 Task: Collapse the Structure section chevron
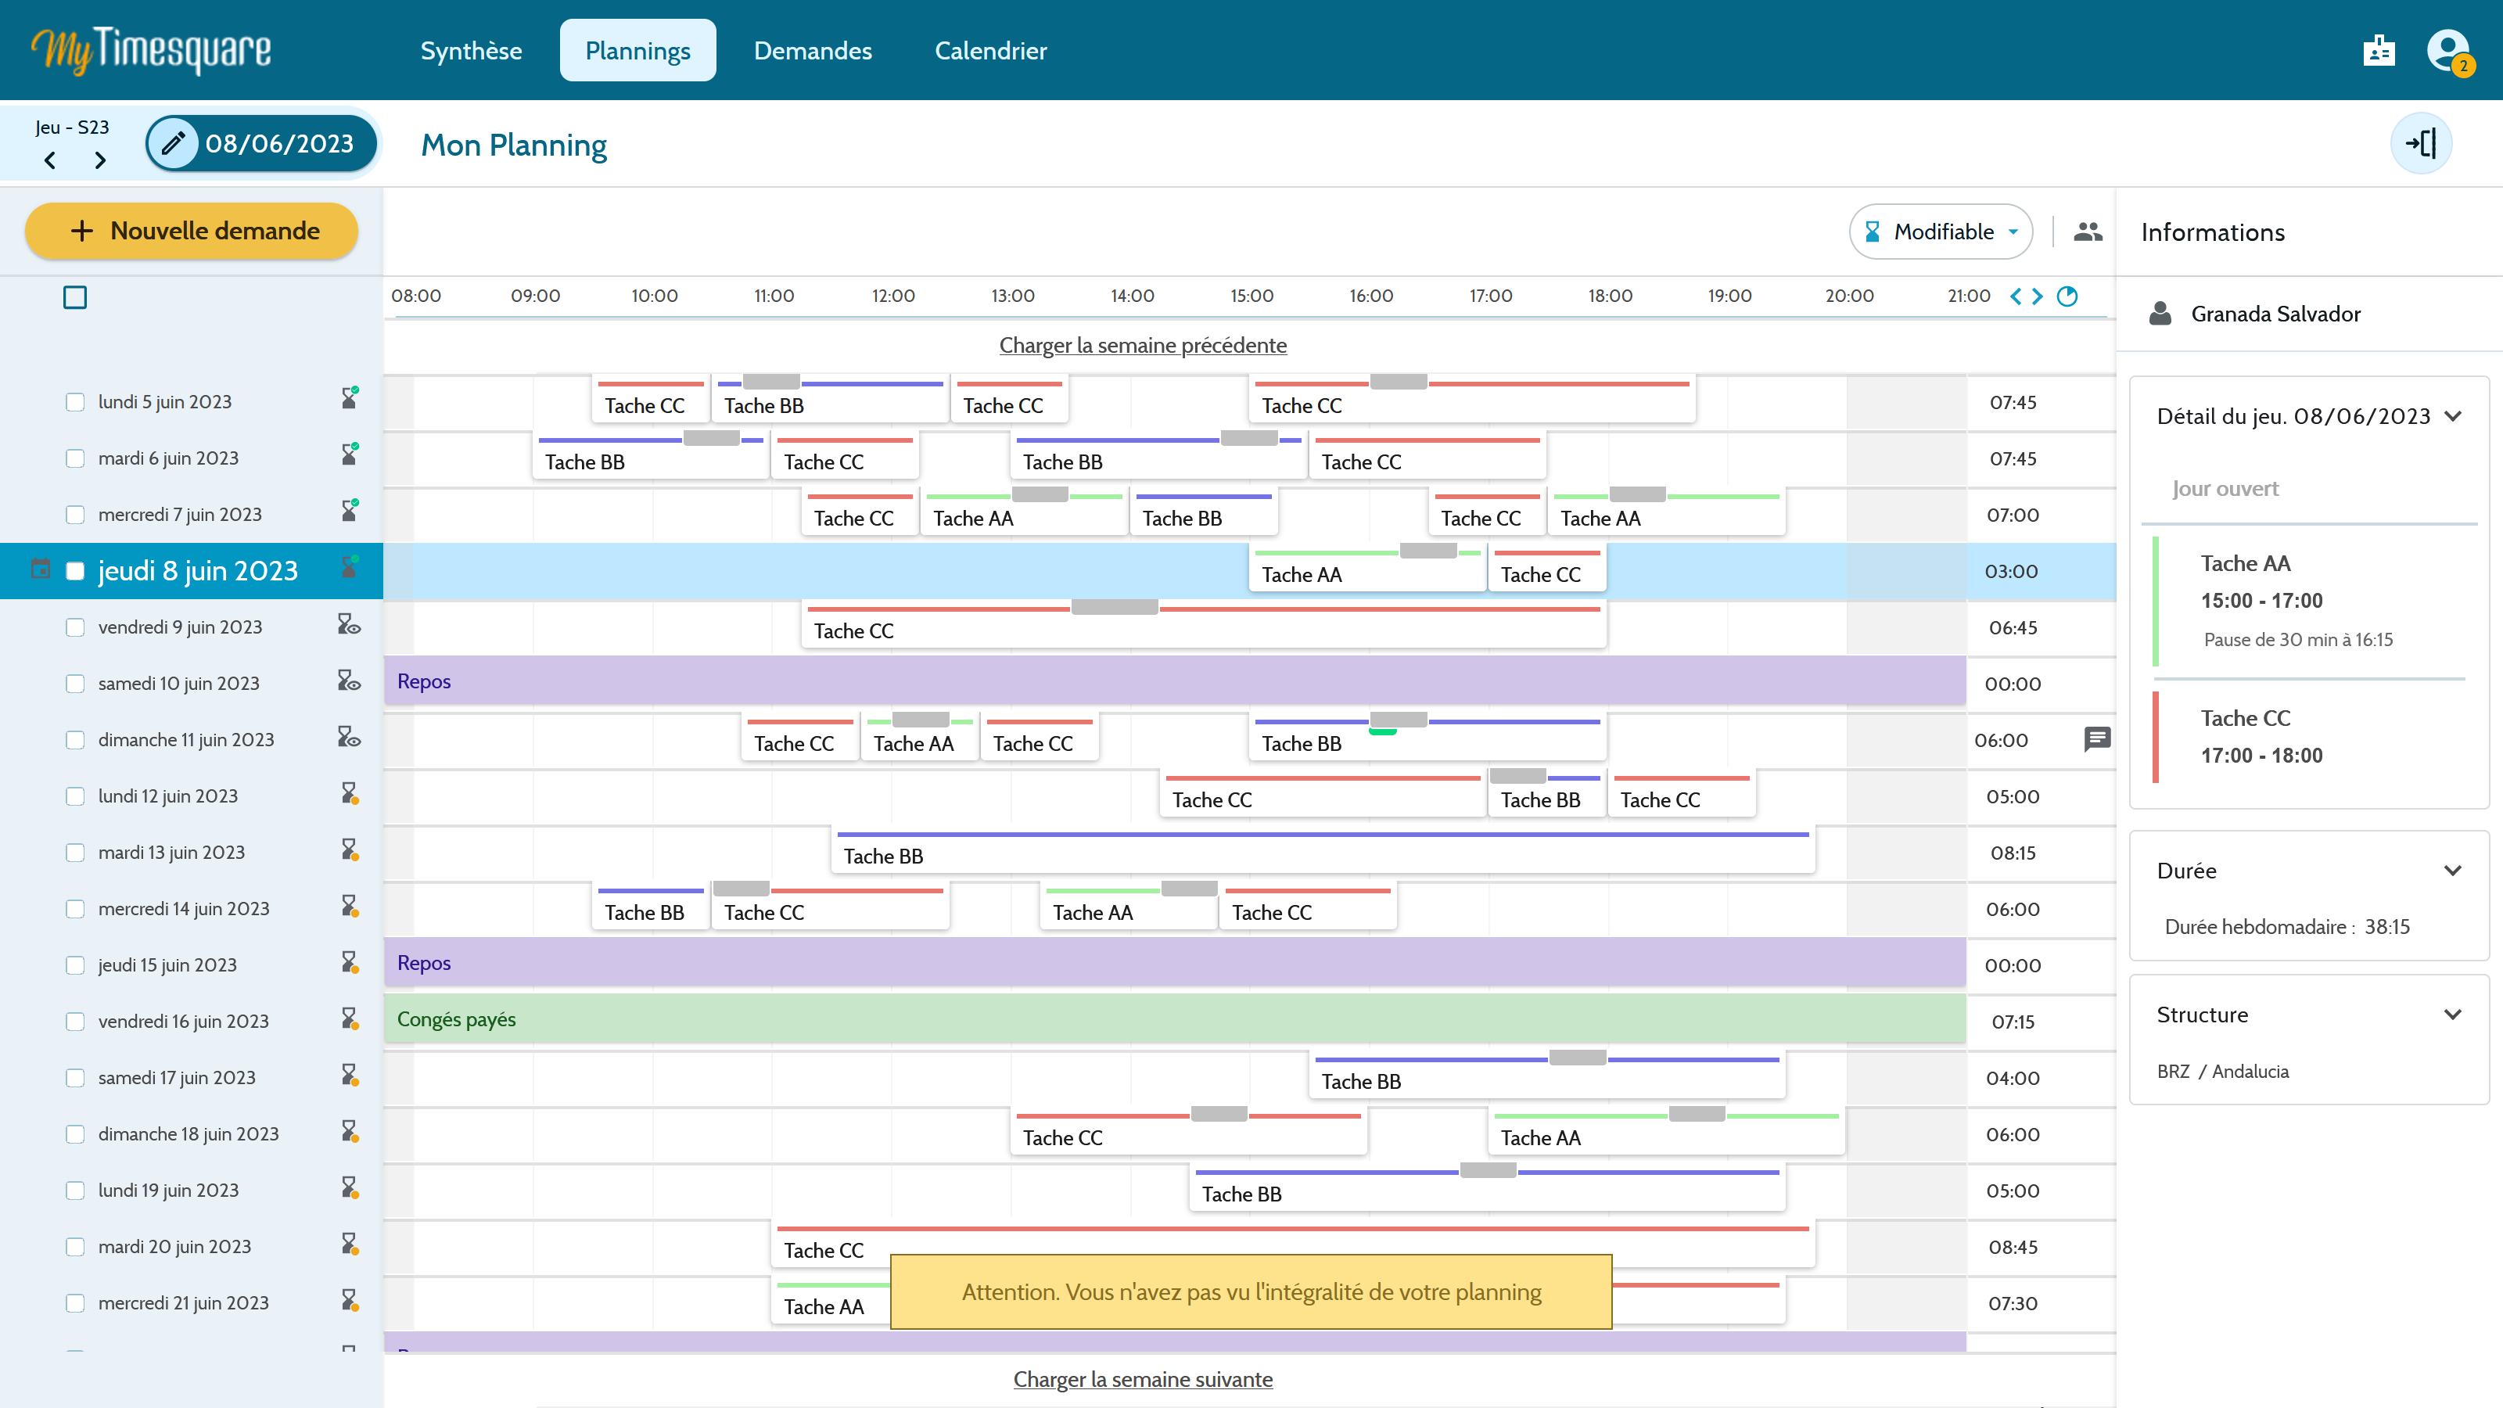click(x=2452, y=1015)
